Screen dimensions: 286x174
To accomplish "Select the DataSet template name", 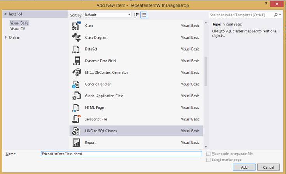I will (91, 49).
